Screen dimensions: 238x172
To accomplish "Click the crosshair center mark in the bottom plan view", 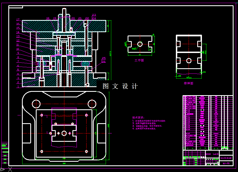I will point(64,133).
